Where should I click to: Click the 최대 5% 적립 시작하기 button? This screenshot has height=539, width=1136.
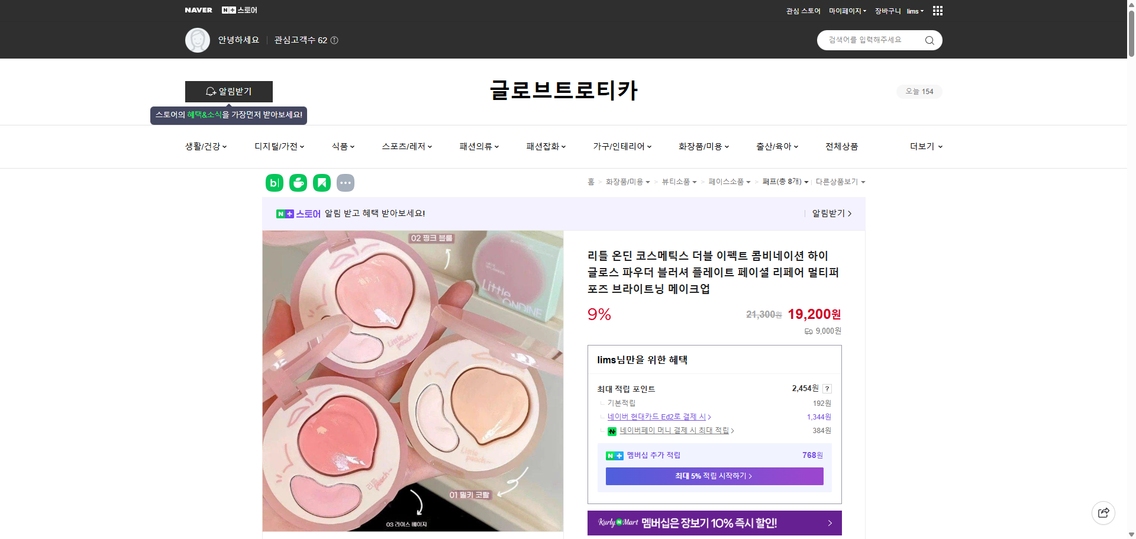(x=714, y=476)
